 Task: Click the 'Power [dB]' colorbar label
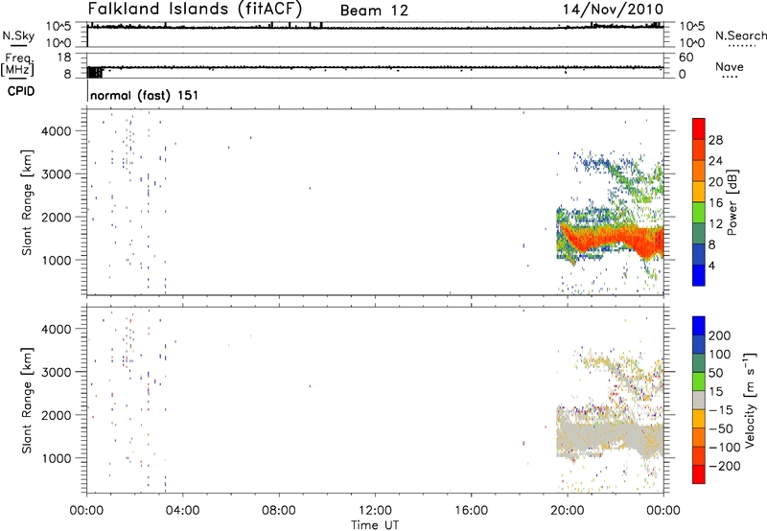pos(732,202)
